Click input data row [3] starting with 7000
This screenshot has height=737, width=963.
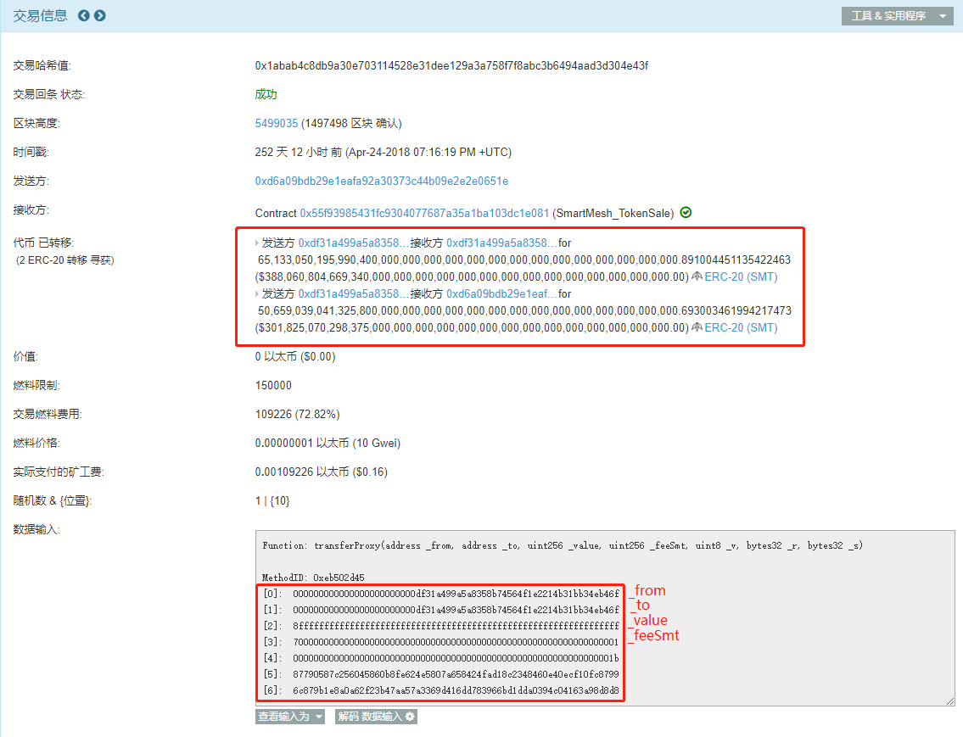[x=441, y=642]
